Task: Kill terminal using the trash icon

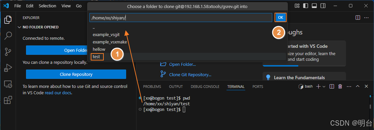Action: [x=340, y=87]
